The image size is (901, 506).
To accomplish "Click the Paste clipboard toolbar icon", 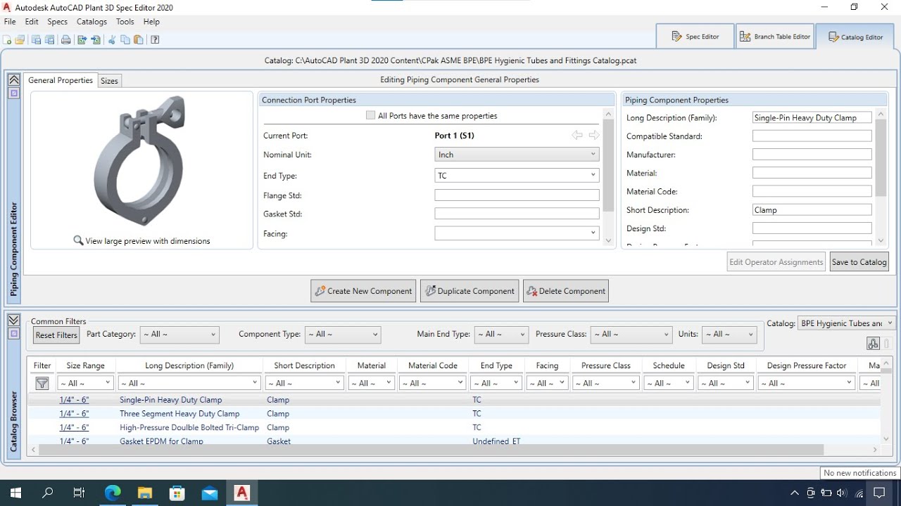I will pyautogui.click(x=139, y=40).
